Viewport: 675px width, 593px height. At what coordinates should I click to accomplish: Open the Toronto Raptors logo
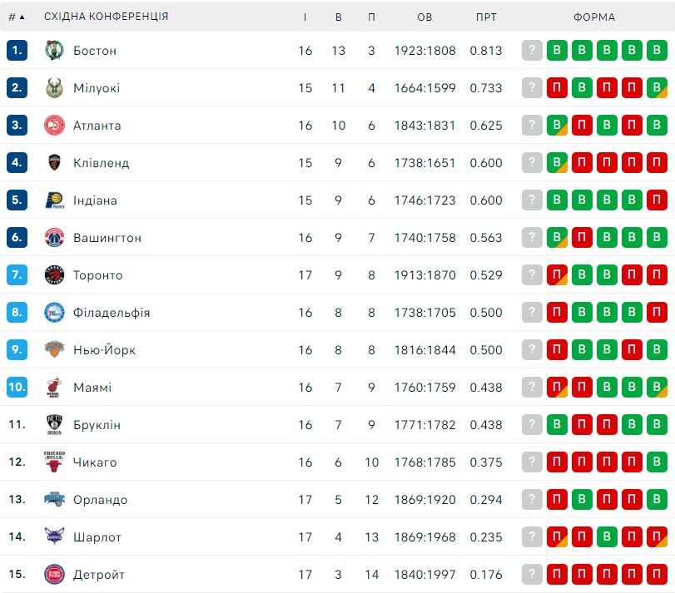pyautogui.click(x=54, y=274)
